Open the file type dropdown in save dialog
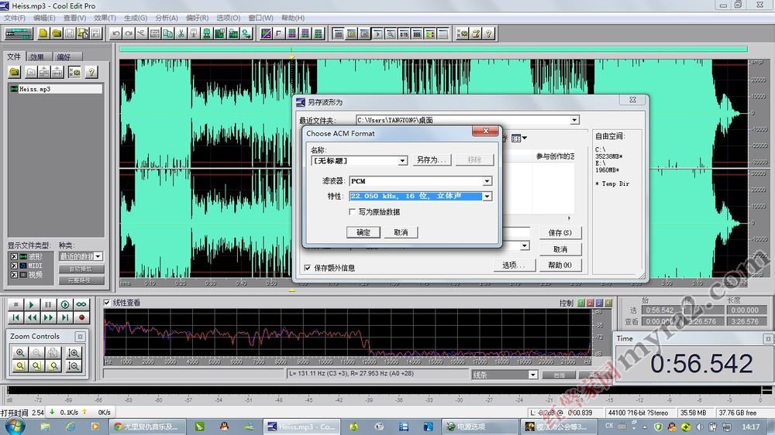Viewport: 775px width, 435px height. 525,245
